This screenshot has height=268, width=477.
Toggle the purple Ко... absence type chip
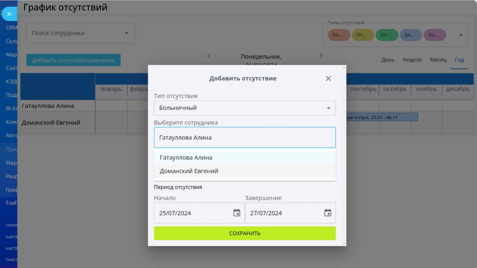pos(435,35)
